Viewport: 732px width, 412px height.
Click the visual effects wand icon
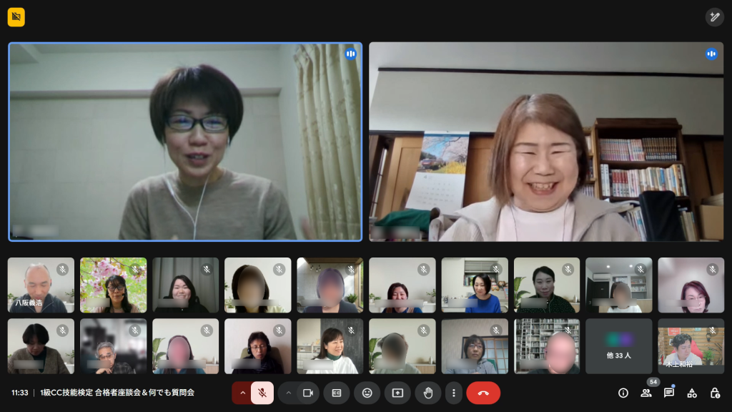pyautogui.click(x=714, y=17)
